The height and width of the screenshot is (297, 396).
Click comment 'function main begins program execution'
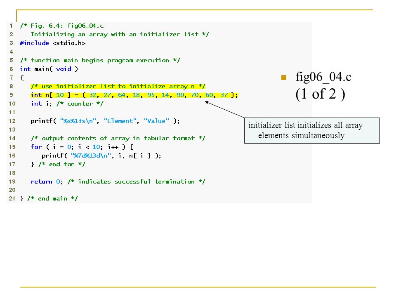tap(100, 60)
